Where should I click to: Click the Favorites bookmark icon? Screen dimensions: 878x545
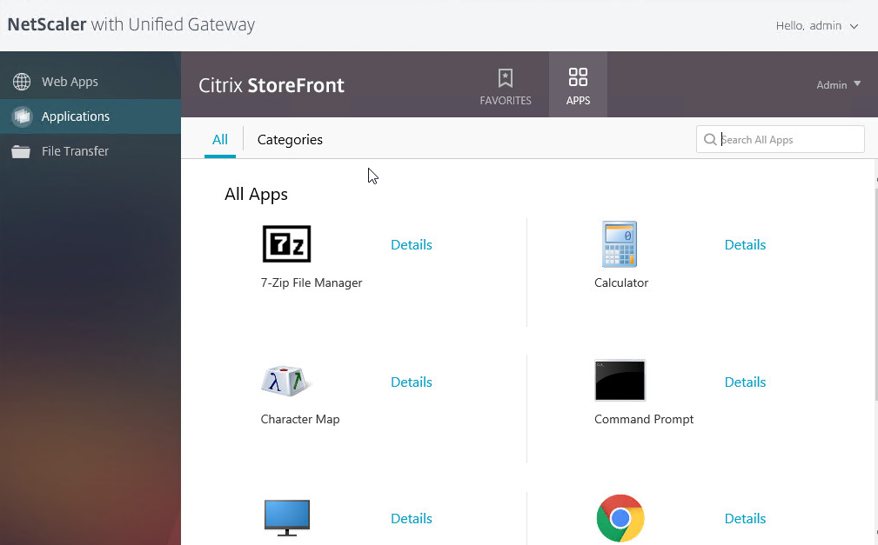coord(506,77)
